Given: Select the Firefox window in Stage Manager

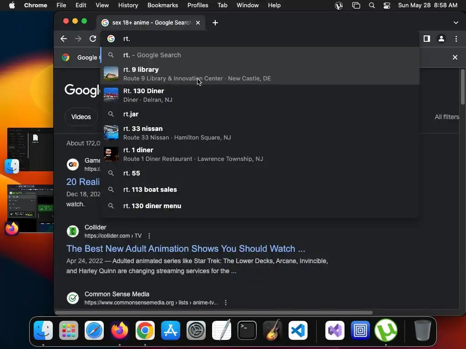Looking at the screenshot, I should [x=30, y=208].
